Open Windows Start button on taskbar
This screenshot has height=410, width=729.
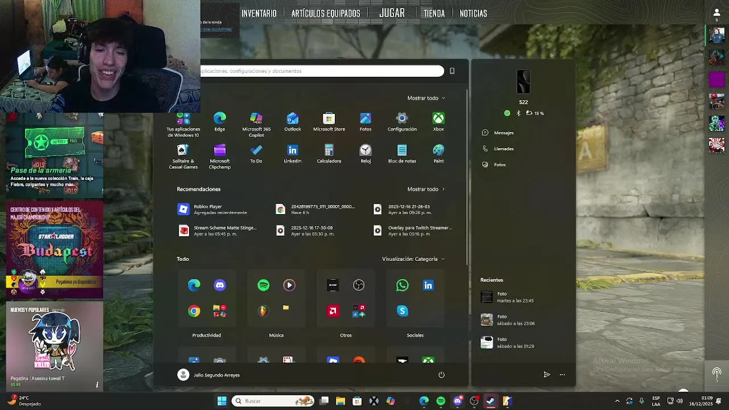[x=222, y=401]
